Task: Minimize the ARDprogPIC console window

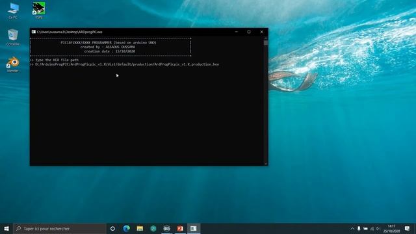Action: click(x=236, y=32)
